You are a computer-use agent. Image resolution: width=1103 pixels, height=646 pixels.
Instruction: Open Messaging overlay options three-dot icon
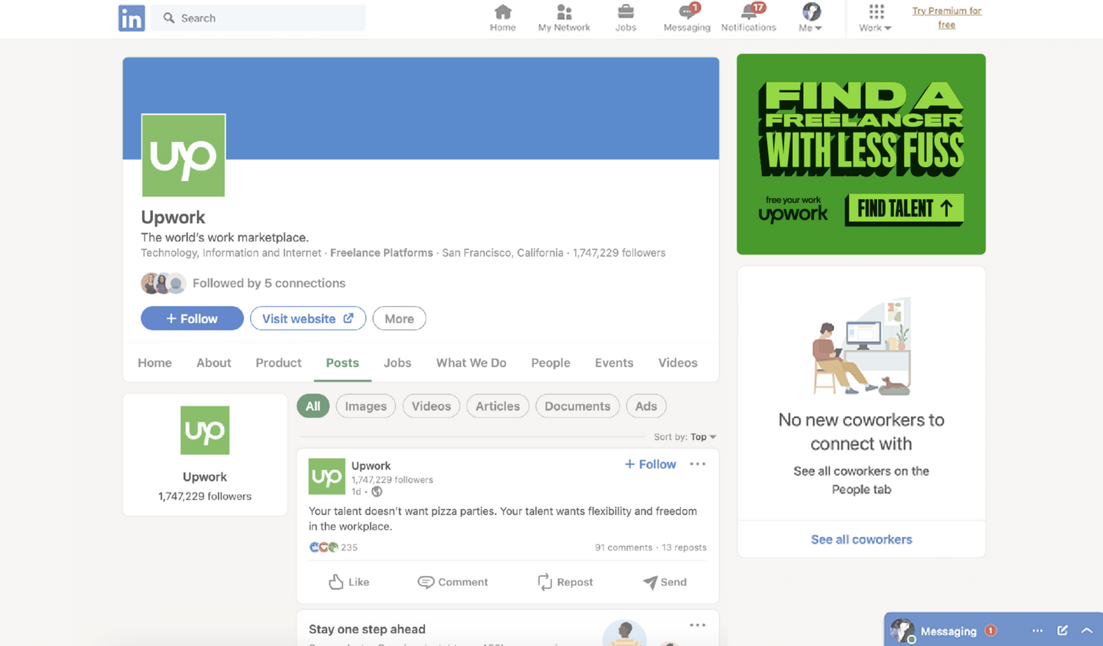1038,631
